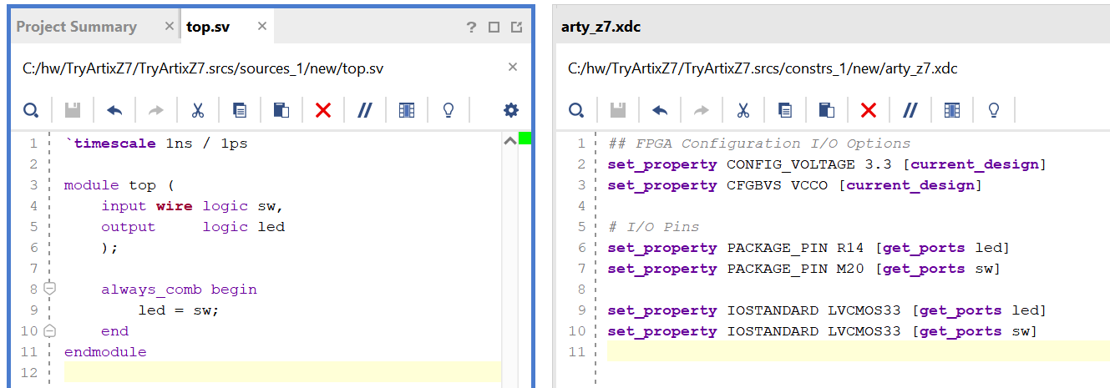Click PACKAGE_PIN M20 sw line
This screenshot has width=1110, height=388.
pyautogui.click(x=804, y=269)
